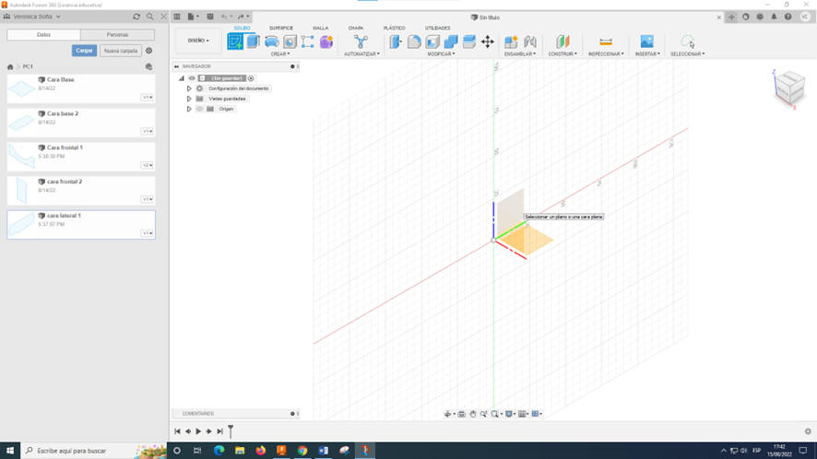Switch to the PLÁSTICO tab

point(394,29)
